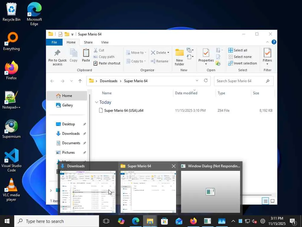Minimize the ribbon with chevron

point(267,42)
